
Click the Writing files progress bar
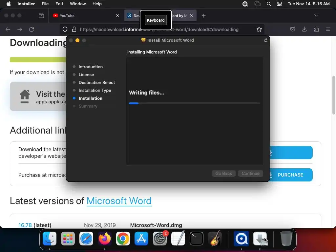click(x=194, y=103)
